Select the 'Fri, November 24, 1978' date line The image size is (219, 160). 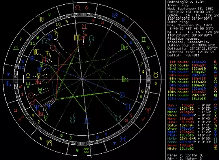coord(189,25)
